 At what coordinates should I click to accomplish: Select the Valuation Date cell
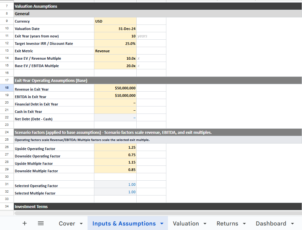click(115, 28)
